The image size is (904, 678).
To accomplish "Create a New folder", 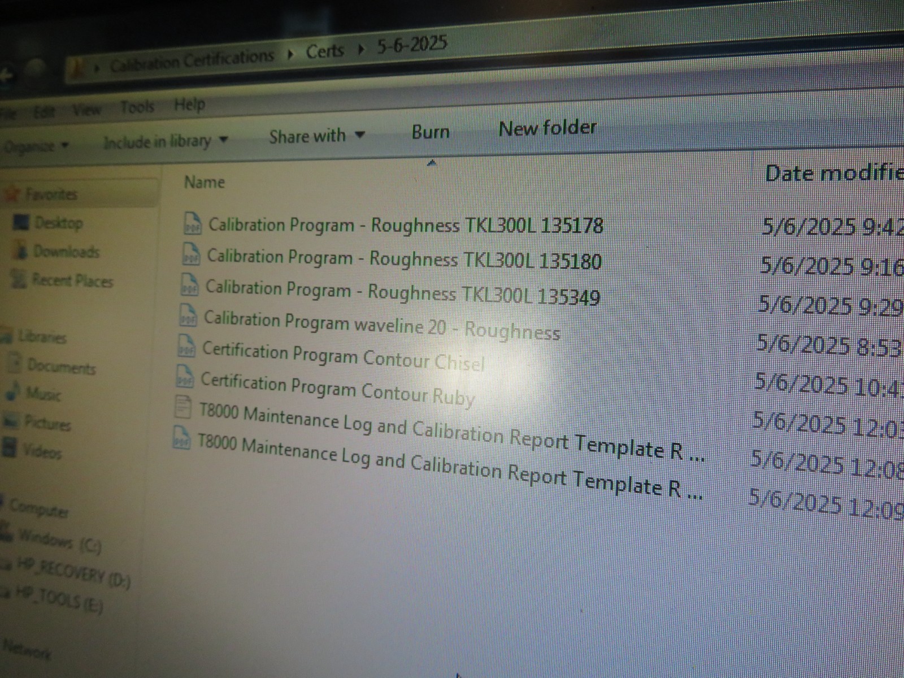I will click(x=547, y=128).
